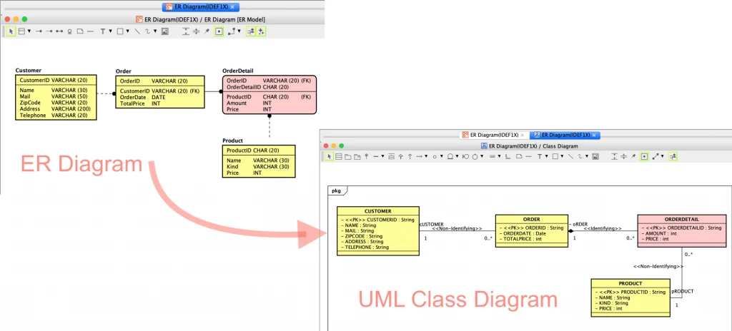Toggle the pin lock mode in Class Diagram toolbar
The image size is (732, 331).
[x=633, y=157]
